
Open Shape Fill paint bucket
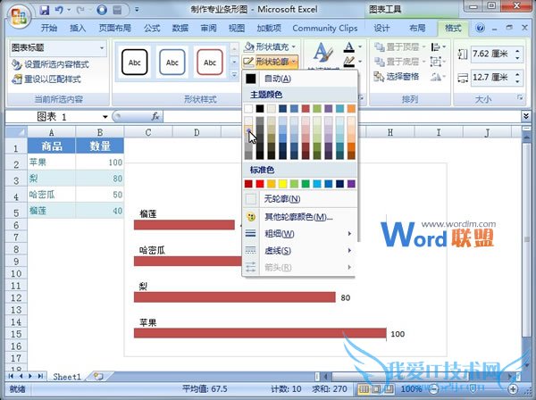(249, 46)
